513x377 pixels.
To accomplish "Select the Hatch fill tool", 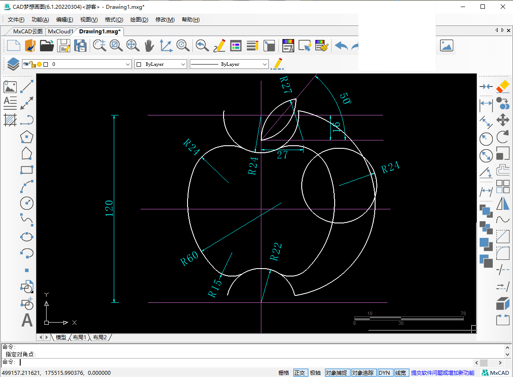I will 10,120.
